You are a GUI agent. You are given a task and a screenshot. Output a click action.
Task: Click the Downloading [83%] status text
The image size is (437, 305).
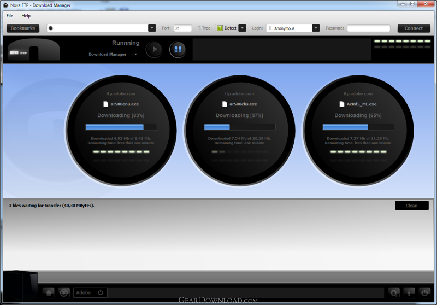point(121,115)
